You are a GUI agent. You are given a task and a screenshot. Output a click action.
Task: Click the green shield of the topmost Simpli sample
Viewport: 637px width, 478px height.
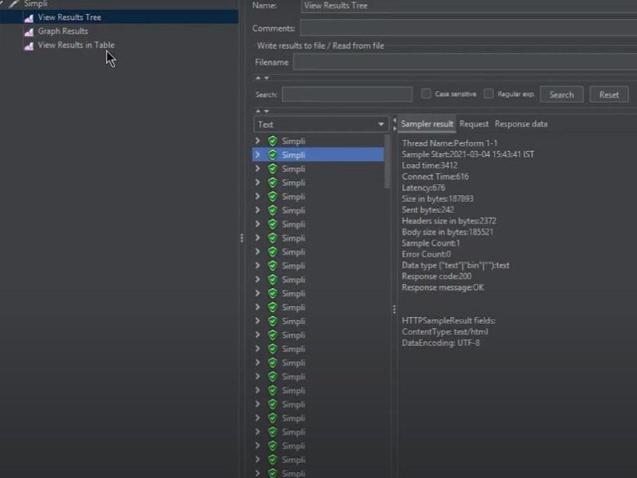(x=272, y=141)
